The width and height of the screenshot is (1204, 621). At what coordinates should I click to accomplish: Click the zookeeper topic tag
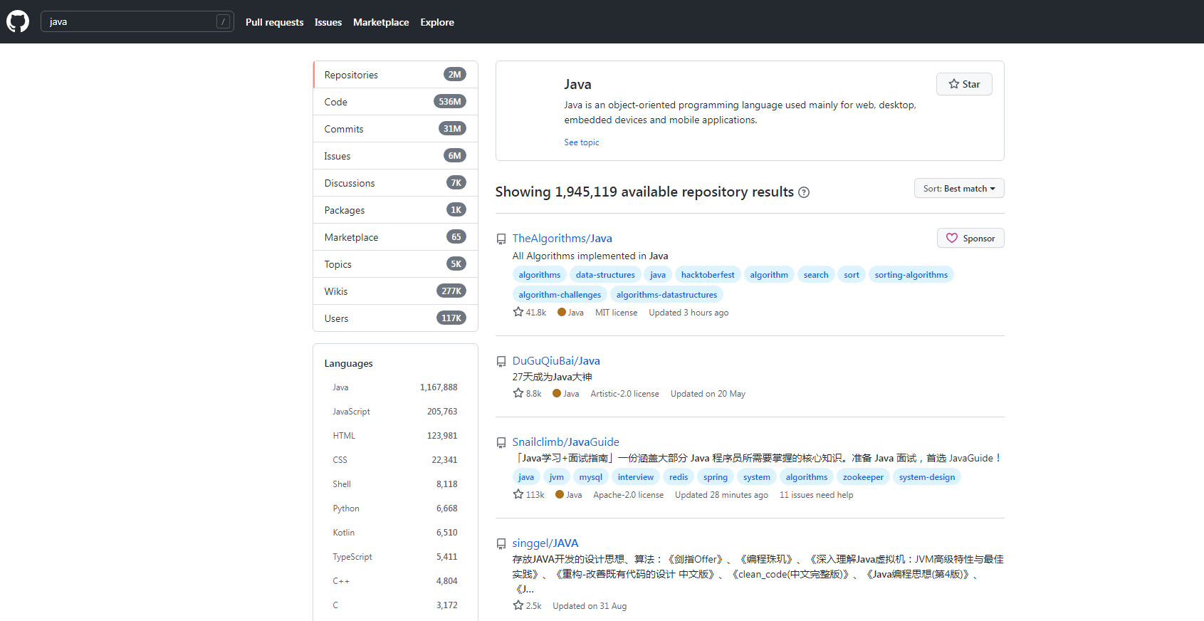click(863, 477)
